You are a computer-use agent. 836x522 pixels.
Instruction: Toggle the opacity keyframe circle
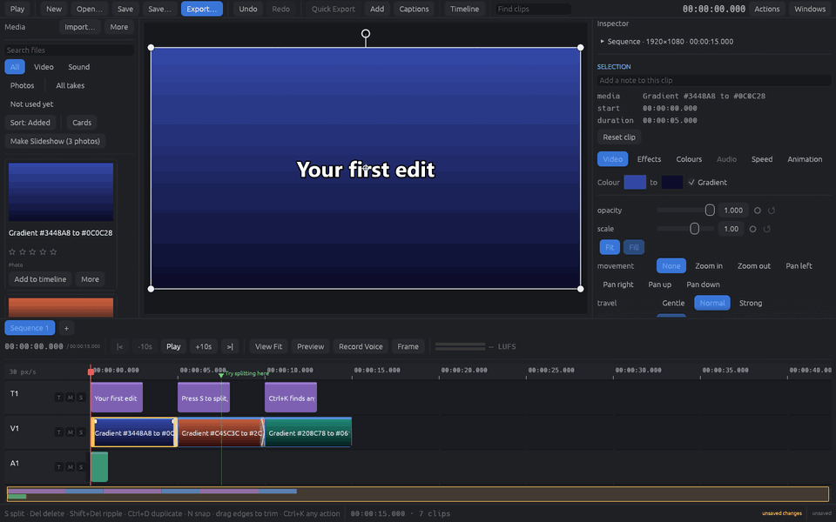tap(757, 211)
